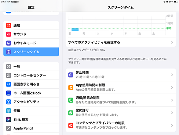179x135 pixels.
Task: Tap the 一般 gear icon
Action: 9,67
